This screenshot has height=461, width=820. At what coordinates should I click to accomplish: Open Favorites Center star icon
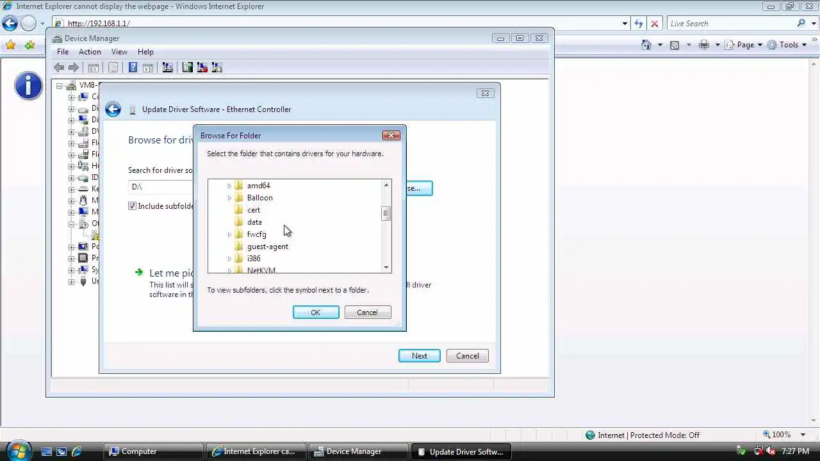pyautogui.click(x=10, y=45)
